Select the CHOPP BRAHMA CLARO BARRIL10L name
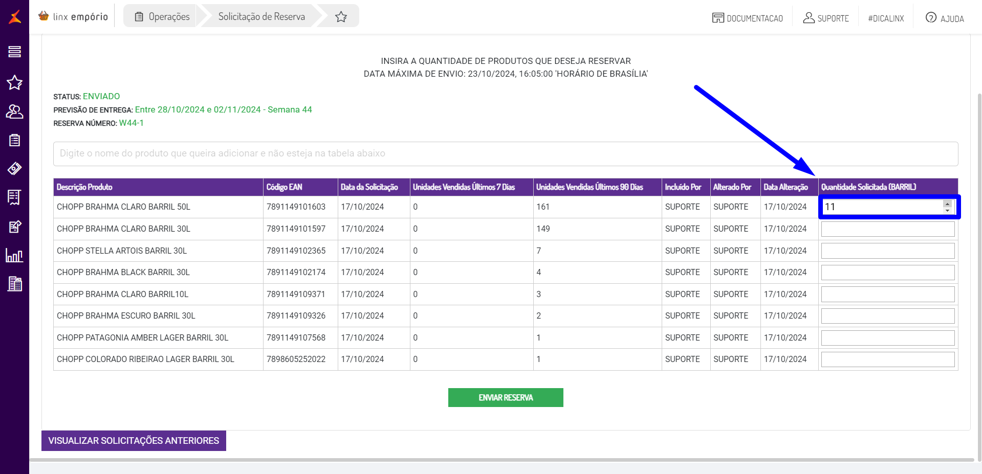982x474 pixels. (123, 295)
